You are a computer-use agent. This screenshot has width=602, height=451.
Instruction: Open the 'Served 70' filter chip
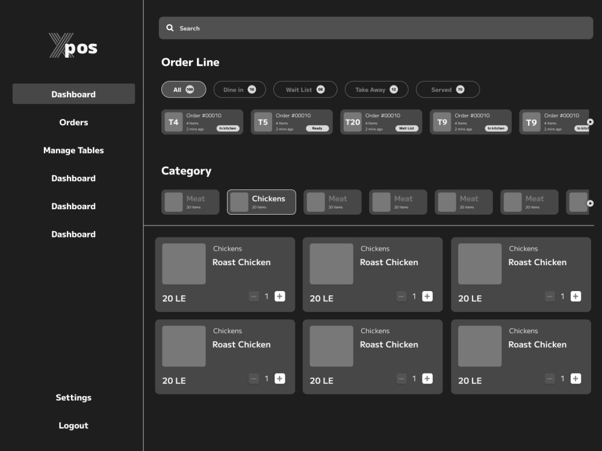click(x=448, y=89)
